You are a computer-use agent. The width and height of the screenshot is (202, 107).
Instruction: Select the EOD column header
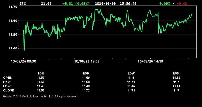[86, 74]
